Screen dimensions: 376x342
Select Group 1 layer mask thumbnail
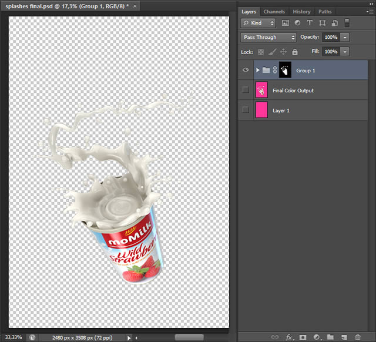(285, 70)
